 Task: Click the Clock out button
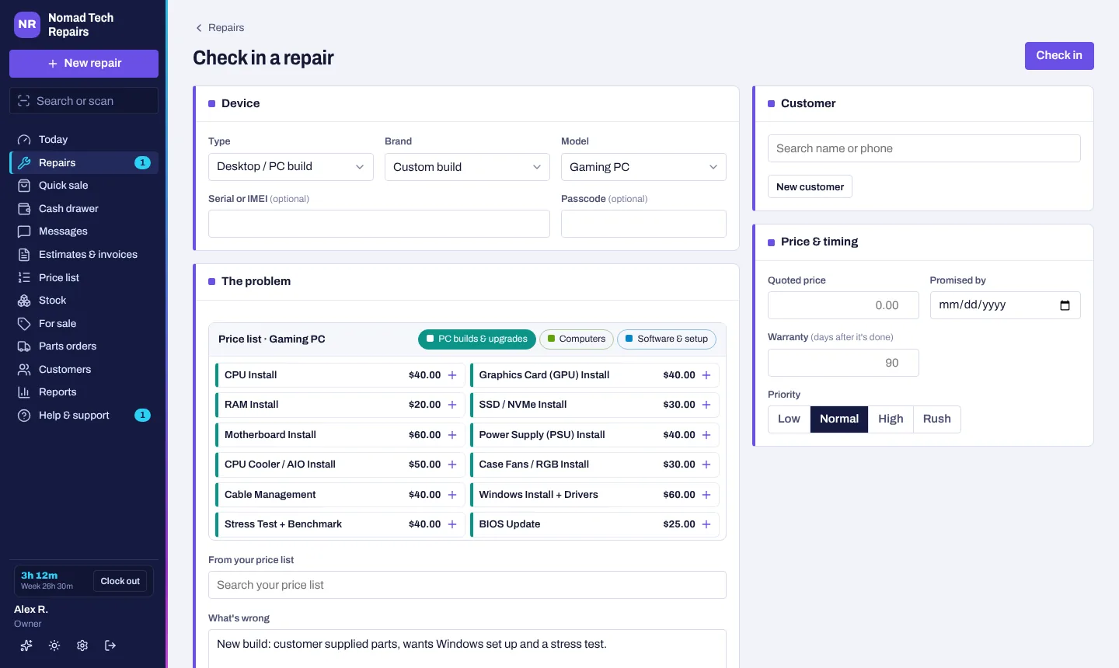coord(120,581)
